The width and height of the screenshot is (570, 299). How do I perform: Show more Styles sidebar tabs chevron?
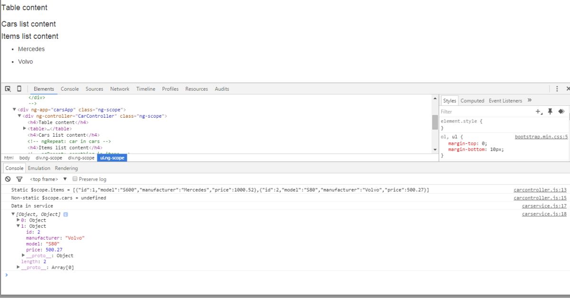(x=530, y=100)
